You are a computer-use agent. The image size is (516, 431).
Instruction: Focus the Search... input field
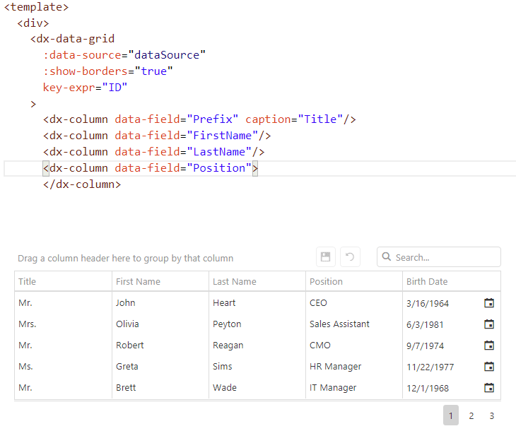(439, 257)
